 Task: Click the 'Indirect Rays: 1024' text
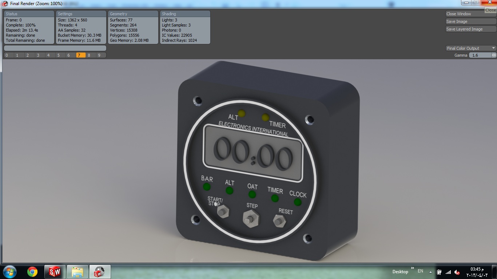coord(179,40)
